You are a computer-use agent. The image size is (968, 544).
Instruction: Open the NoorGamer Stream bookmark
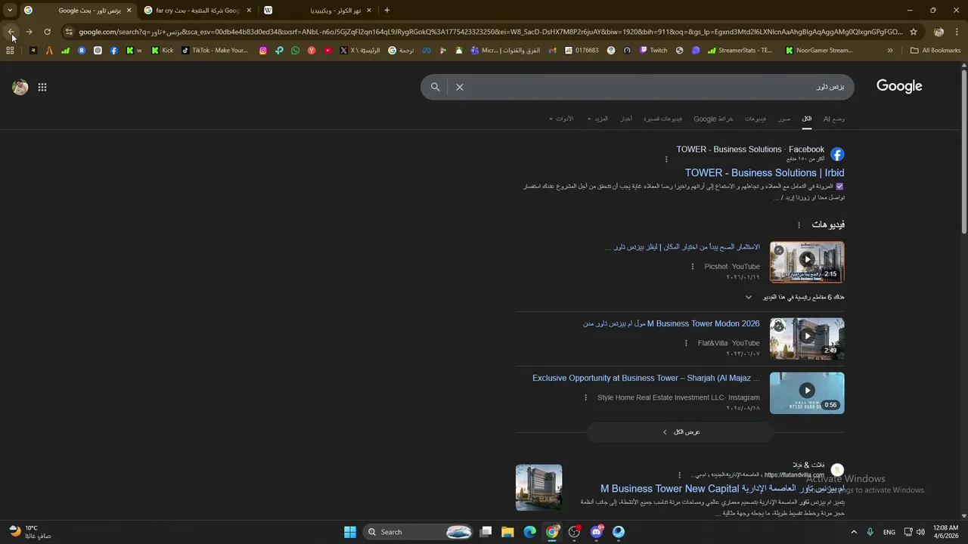pyautogui.click(x=819, y=51)
